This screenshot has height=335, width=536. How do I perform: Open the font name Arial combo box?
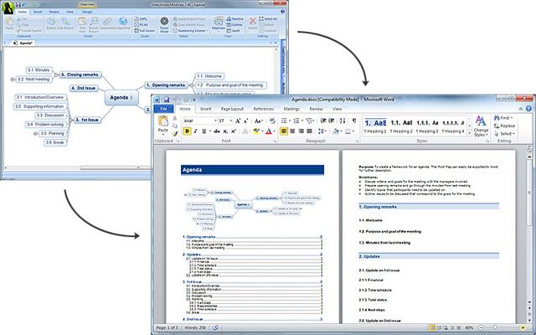pyautogui.click(x=200, y=121)
